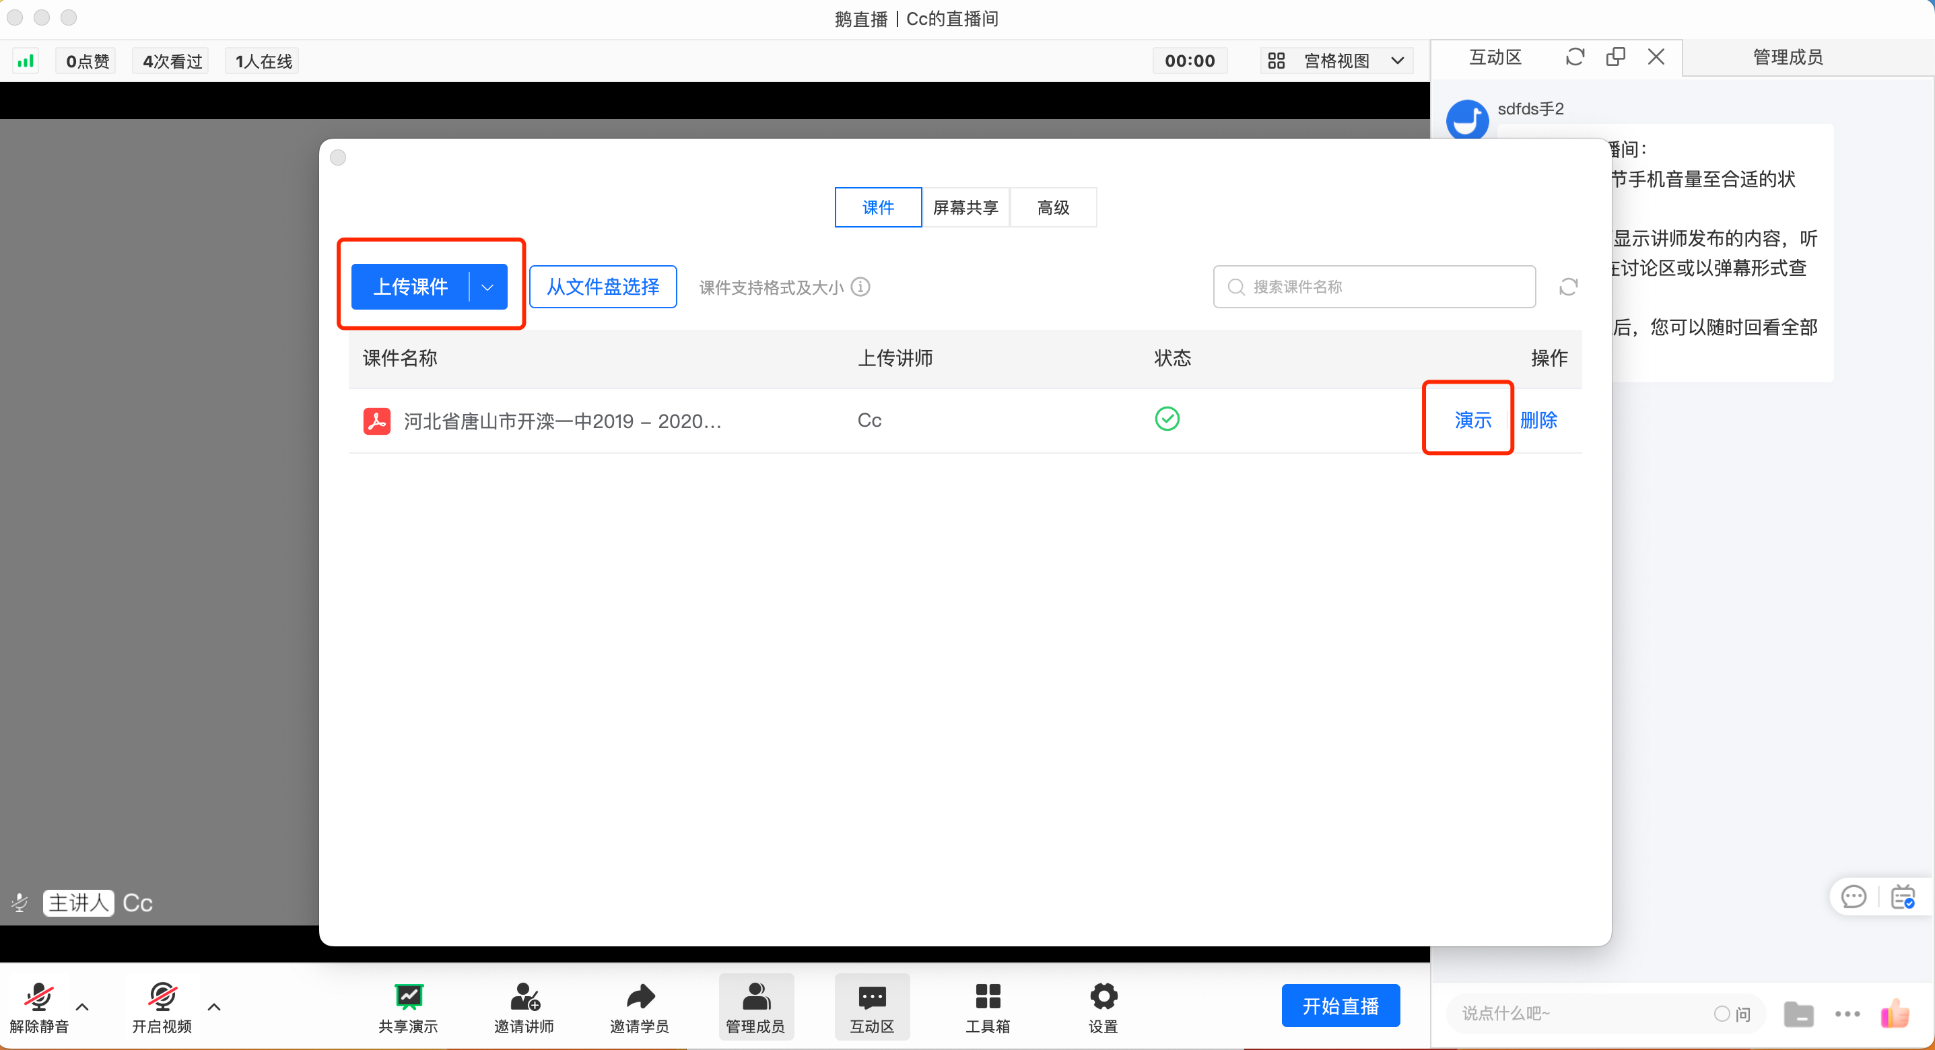Click 演示 to present the PDF courseware
Viewport: 1935px width, 1050px height.
(1472, 420)
